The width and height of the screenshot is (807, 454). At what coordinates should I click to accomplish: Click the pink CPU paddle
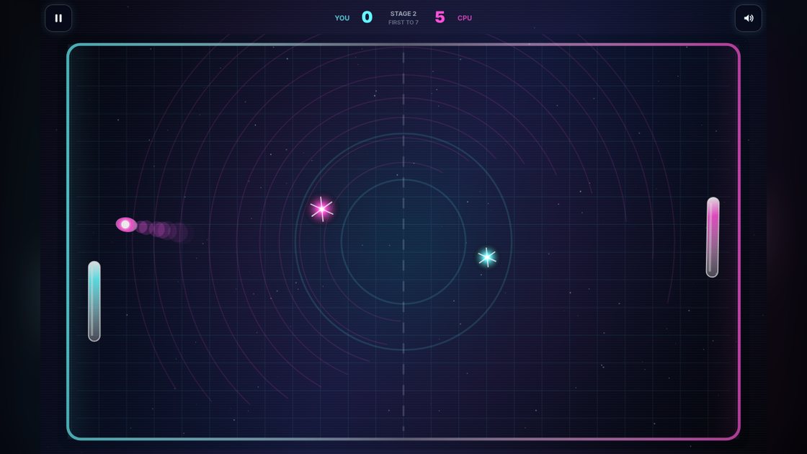713,237
